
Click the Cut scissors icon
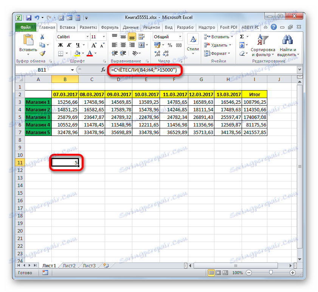tap(42, 37)
